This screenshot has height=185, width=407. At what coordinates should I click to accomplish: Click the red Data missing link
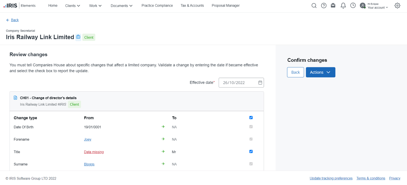point(94,152)
